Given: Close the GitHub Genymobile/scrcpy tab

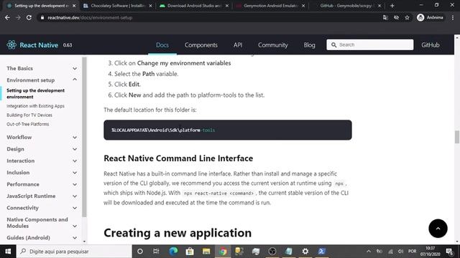Looking at the screenshot, I should pyautogui.click(x=379, y=6).
